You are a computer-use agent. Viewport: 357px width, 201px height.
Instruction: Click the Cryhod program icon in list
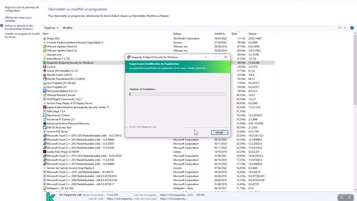(x=45, y=67)
